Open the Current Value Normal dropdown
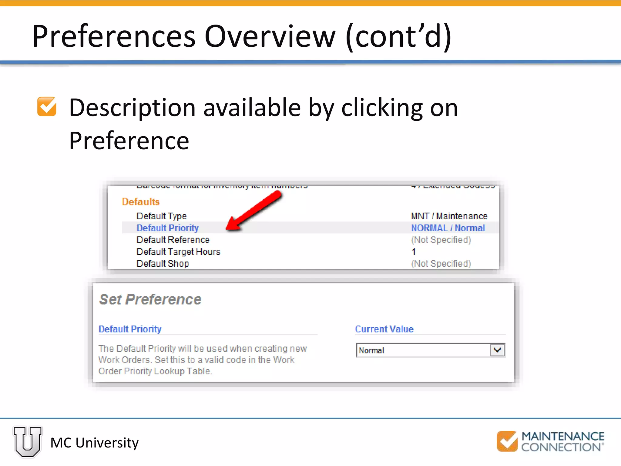This screenshot has width=621, height=466. [x=430, y=350]
